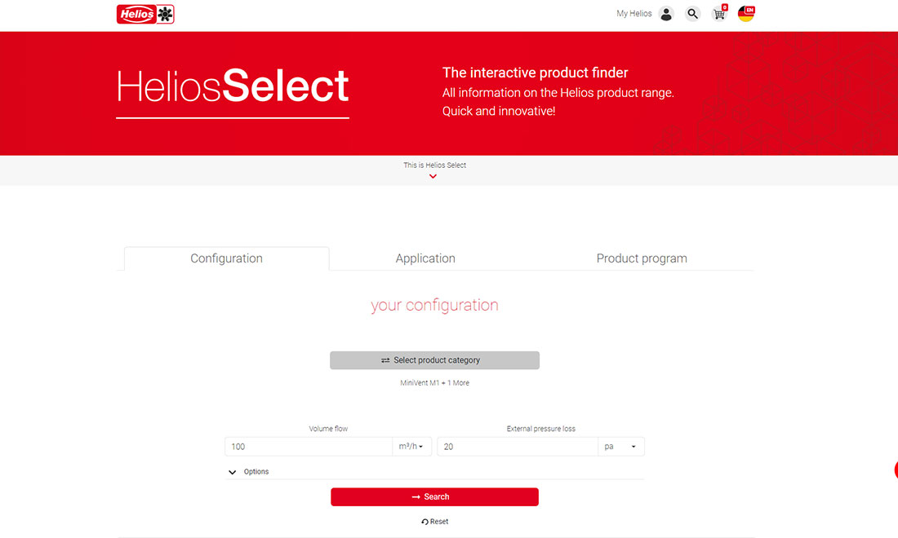
Task: Reset the configuration with the Reset link
Action: tap(434, 522)
